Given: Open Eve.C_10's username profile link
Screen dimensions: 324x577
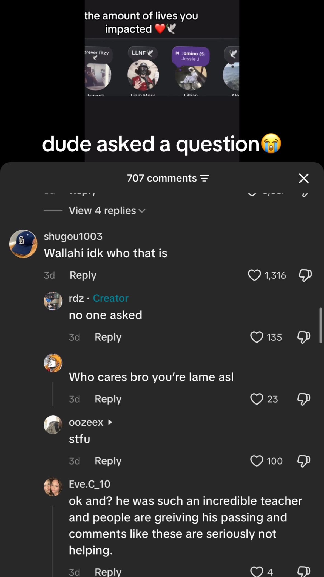Looking at the screenshot, I should [x=90, y=484].
